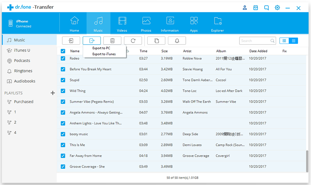Sort by the Album column header

pyautogui.click(x=221, y=51)
